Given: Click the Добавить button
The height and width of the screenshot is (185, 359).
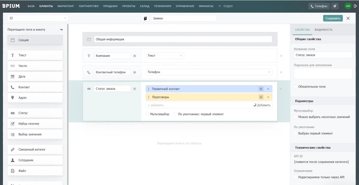Looking at the screenshot, I should click(262, 105).
